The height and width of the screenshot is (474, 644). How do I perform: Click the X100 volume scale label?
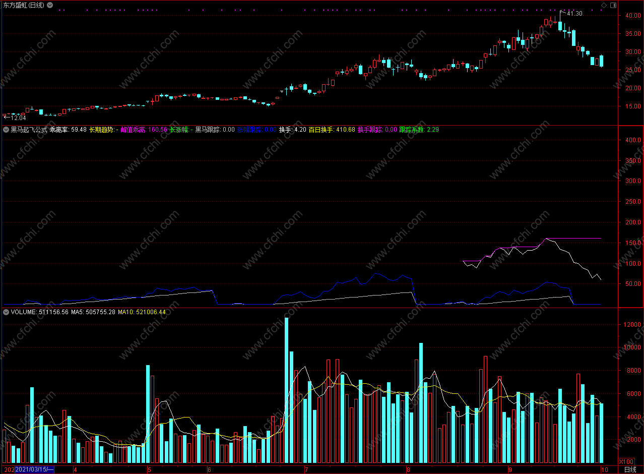tap(626, 461)
